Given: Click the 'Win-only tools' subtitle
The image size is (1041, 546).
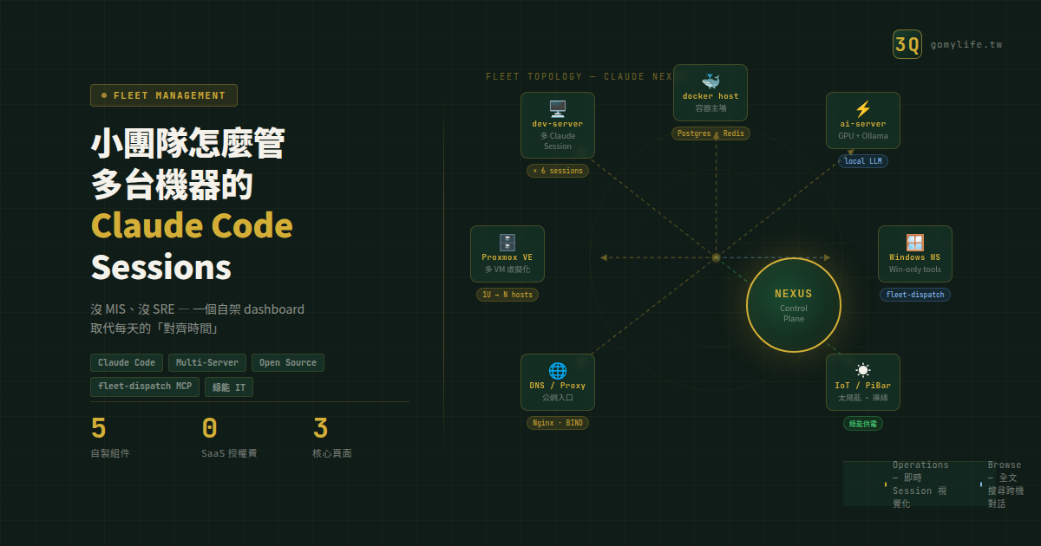Looking at the screenshot, I should tap(915, 270).
